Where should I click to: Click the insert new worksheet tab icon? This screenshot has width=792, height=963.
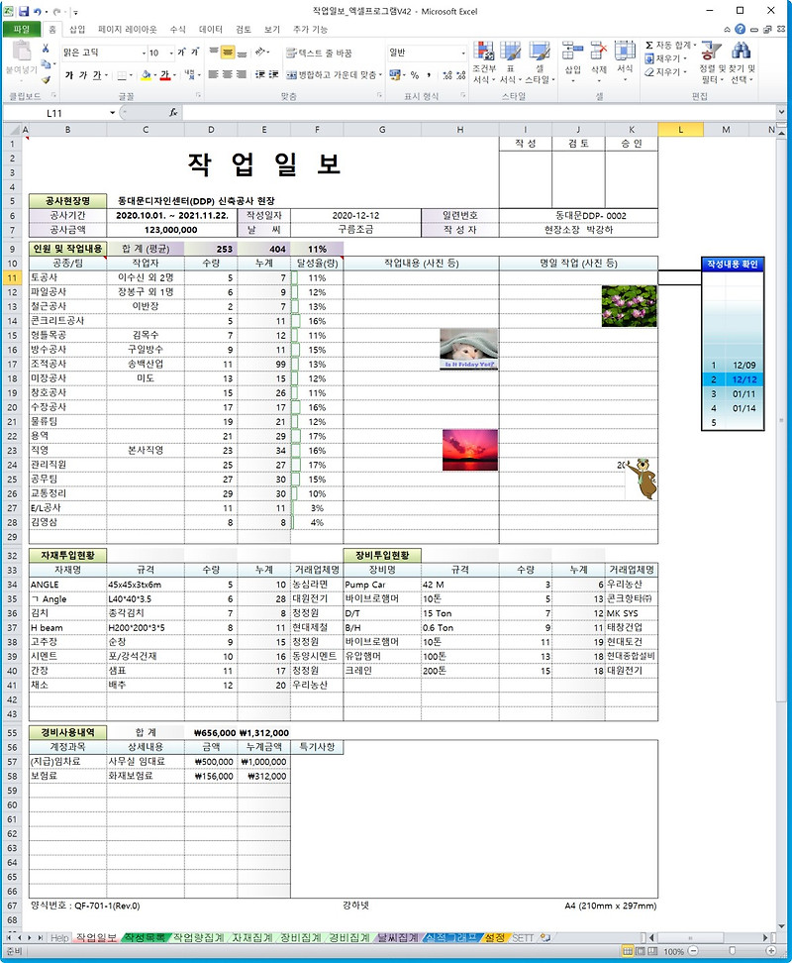pyautogui.click(x=544, y=937)
